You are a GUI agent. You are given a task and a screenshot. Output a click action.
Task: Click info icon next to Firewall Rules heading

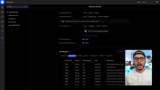click(x=70, y=52)
